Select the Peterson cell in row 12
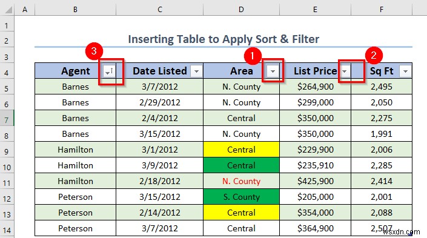 pyautogui.click(x=76, y=197)
